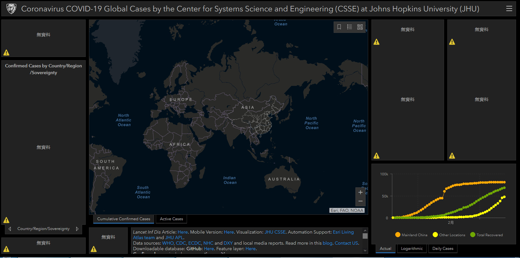Click the AFRICA label on map

[x=180, y=144]
